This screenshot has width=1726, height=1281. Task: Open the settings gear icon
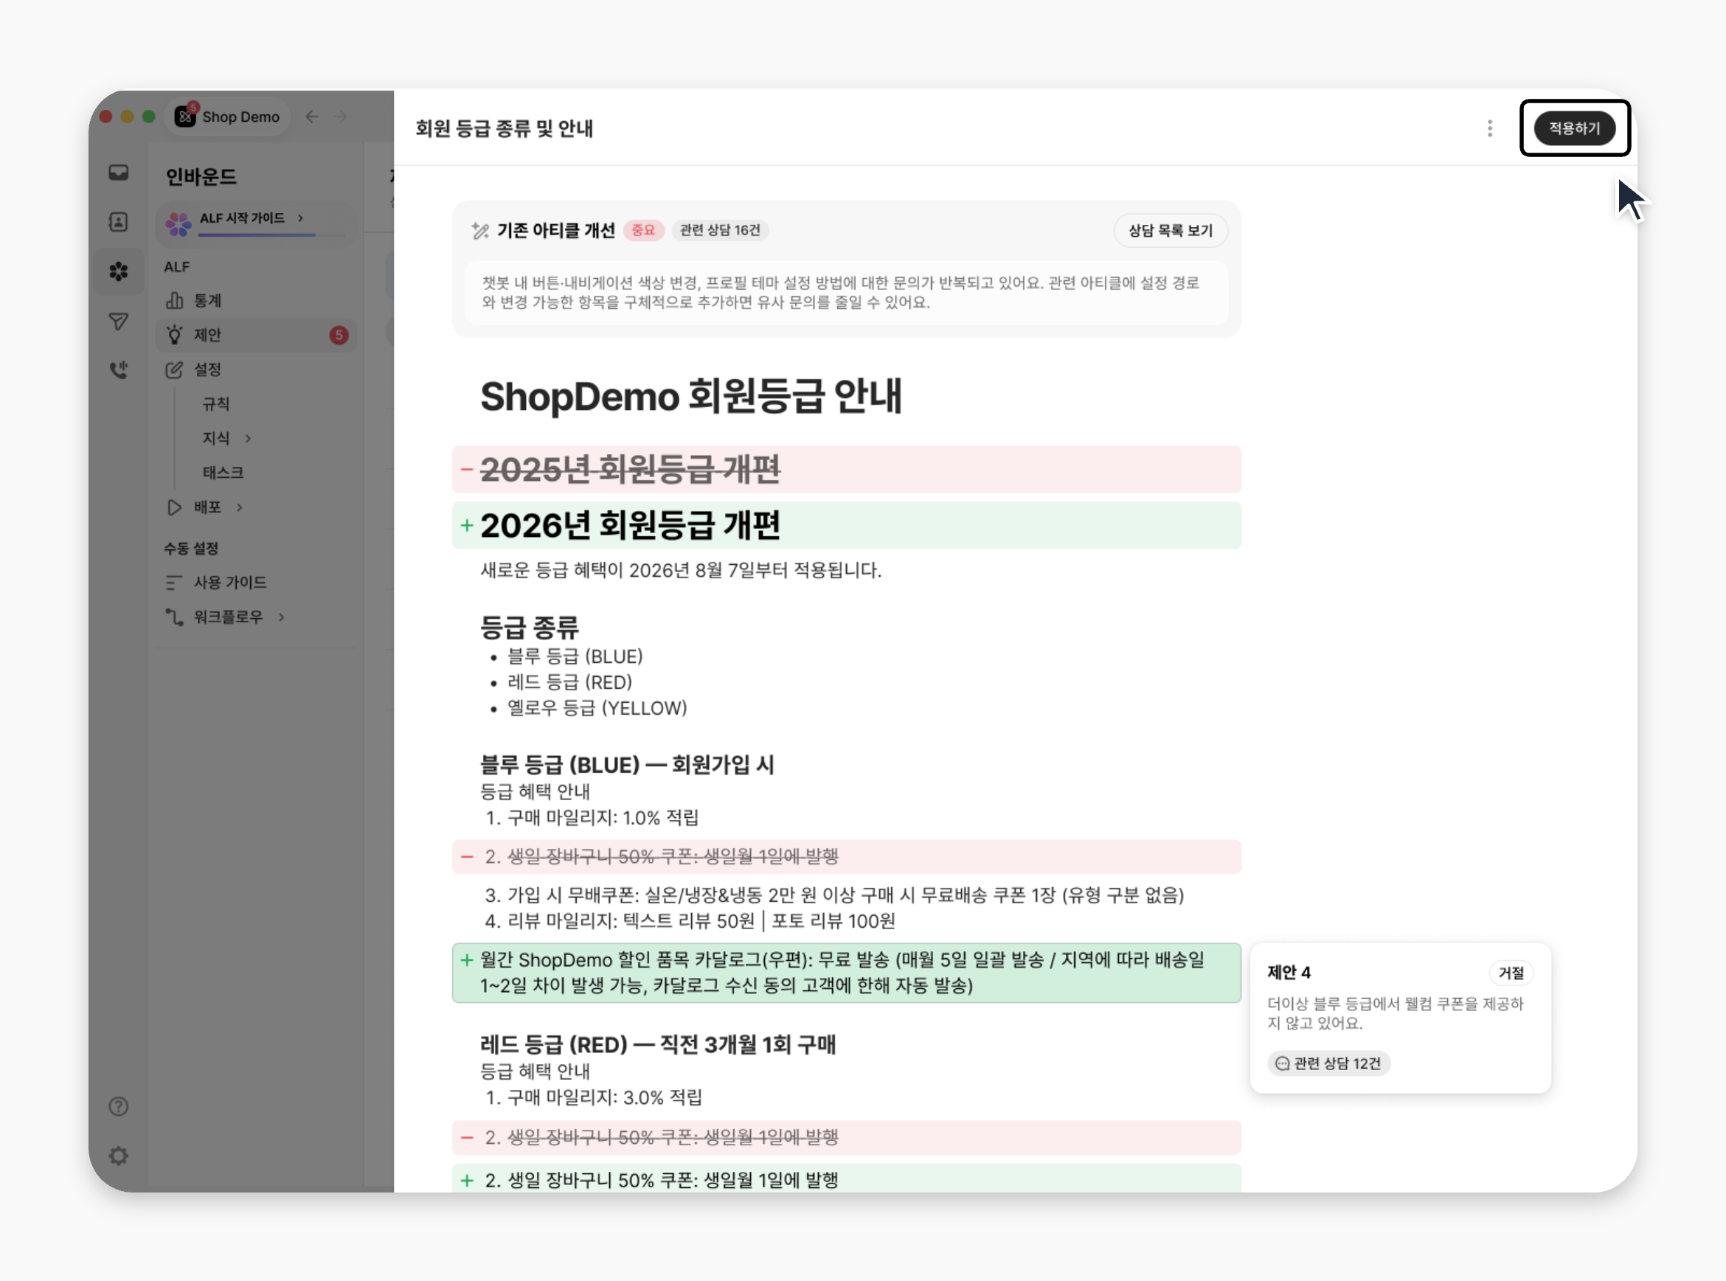[x=119, y=1156]
